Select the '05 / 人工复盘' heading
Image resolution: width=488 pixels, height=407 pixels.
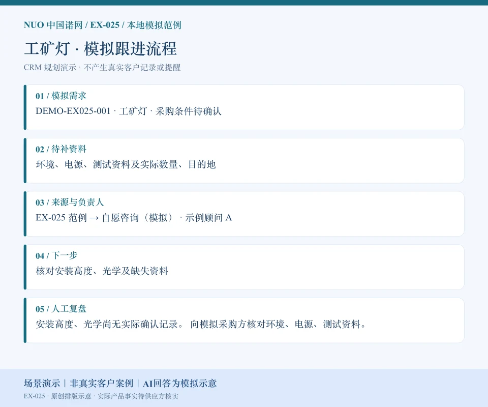pos(61,309)
